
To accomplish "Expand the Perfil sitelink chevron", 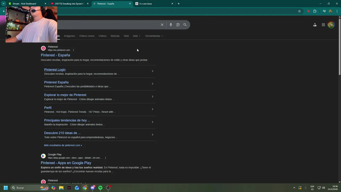I will 152,109.
